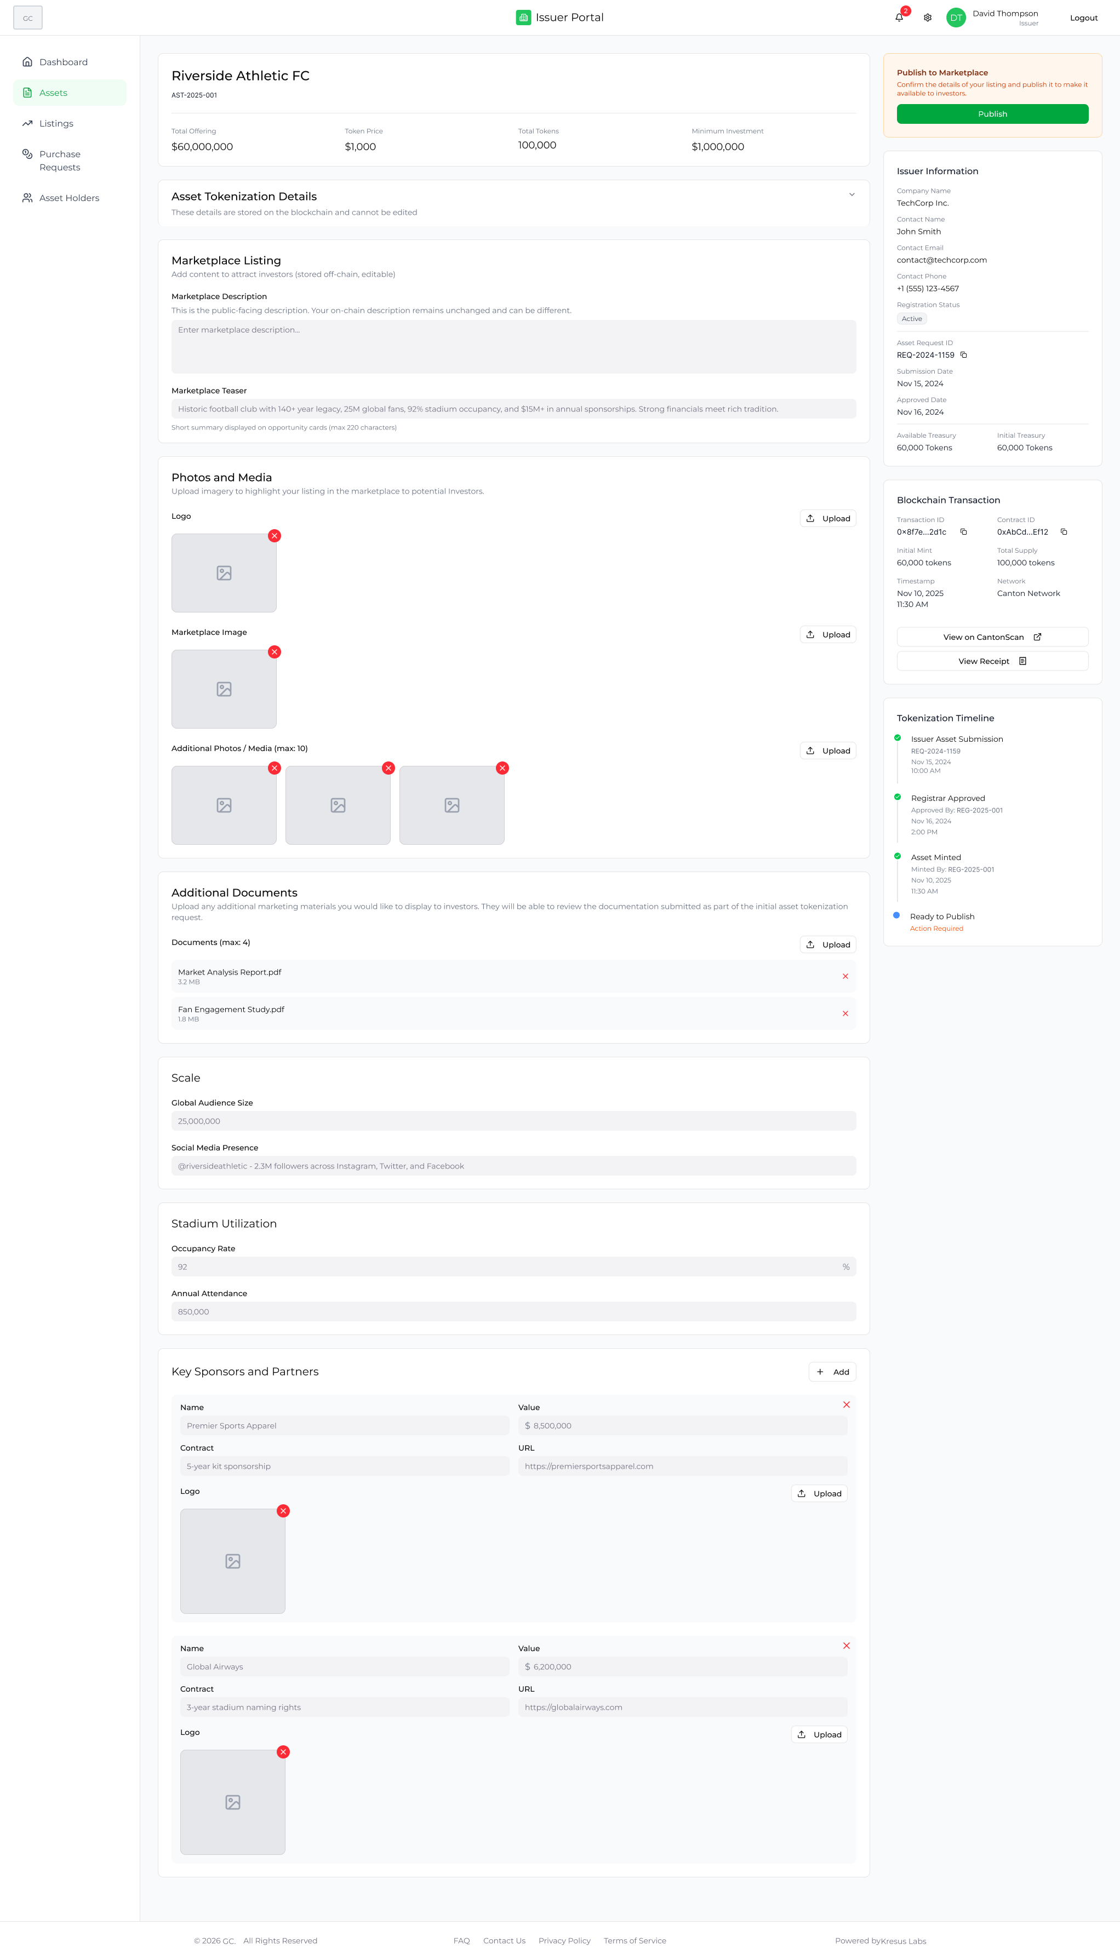Copy the Contract ID value
The height and width of the screenshot is (1959, 1120).
[1064, 532]
